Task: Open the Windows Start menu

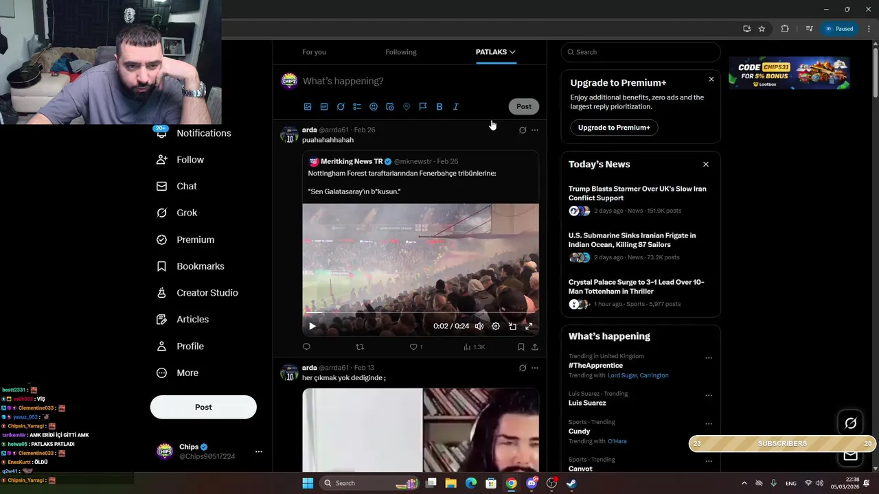Action: pos(308,483)
